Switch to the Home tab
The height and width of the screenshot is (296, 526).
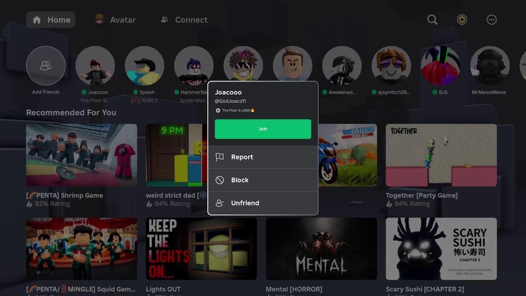pos(51,20)
